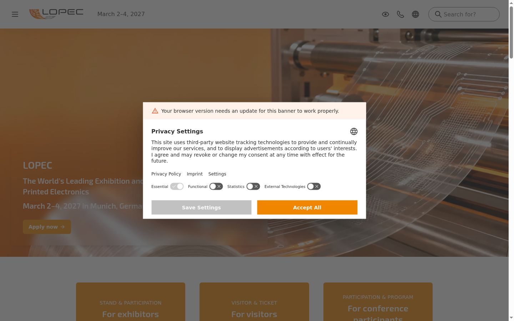The height and width of the screenshot is (321, 514).
Task: Click the scrollbar down arrow
Action: click(511, 318)
